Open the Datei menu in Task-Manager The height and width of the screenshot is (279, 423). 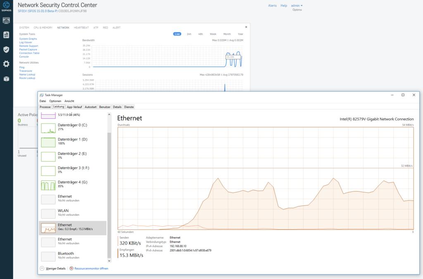43,101
